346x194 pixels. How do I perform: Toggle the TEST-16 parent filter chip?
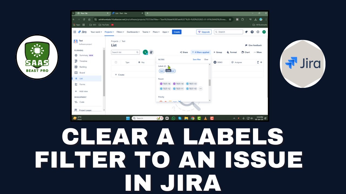[x=165, y=84]
